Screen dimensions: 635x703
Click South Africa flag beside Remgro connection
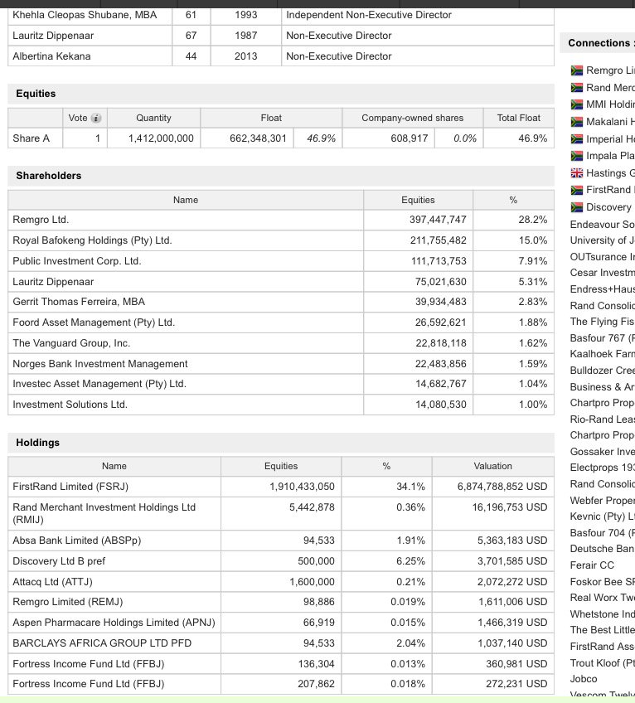[x=576, y=70]
